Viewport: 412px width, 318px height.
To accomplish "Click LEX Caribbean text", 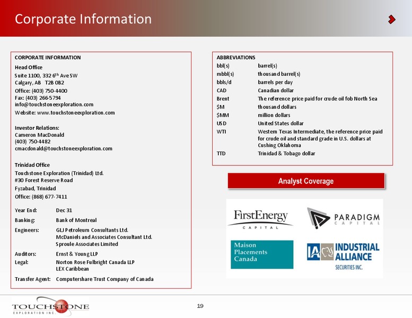I will click(72, 269).
